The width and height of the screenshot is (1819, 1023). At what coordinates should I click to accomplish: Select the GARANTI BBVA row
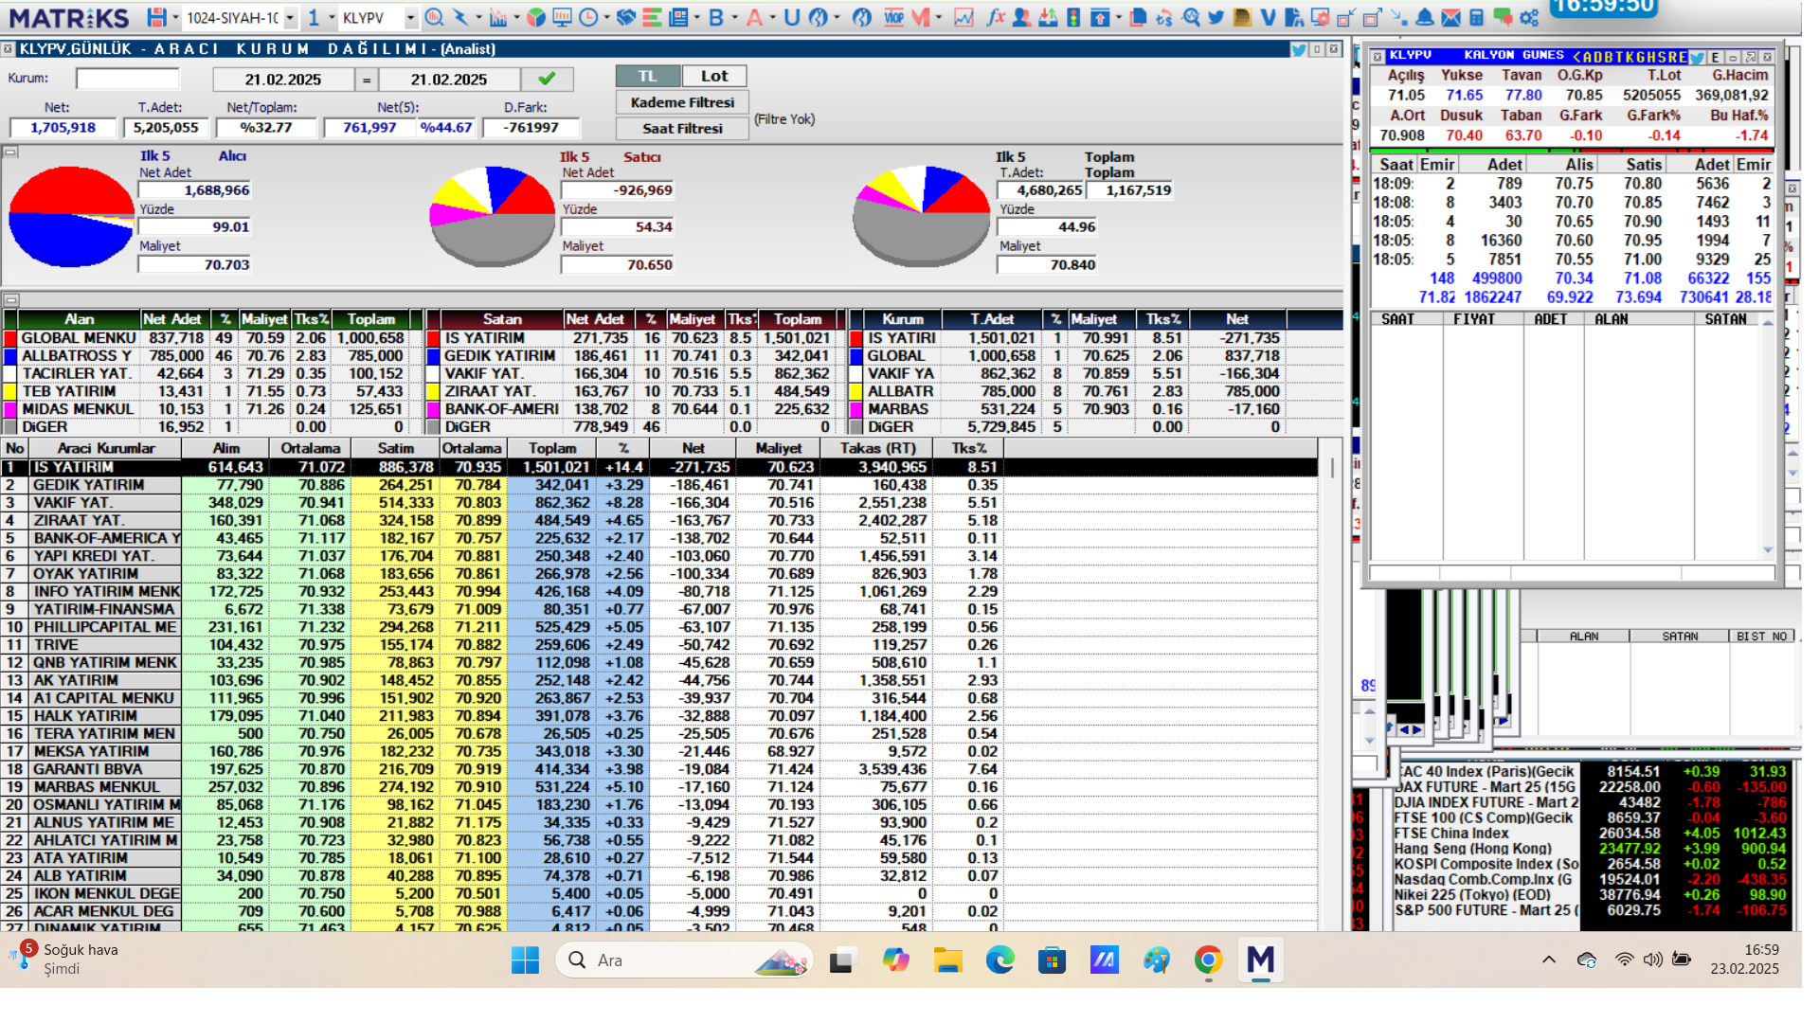pyautogui.click(x=658, y=769)
